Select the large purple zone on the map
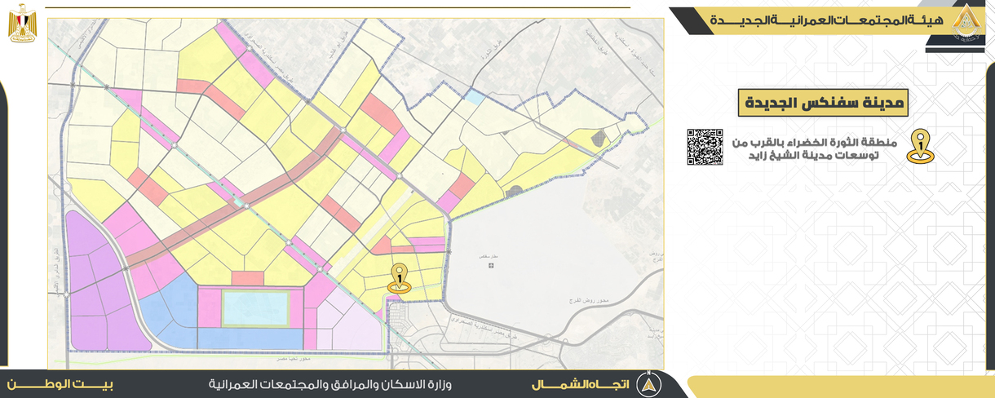The image size is (995, 398). coord(95,285)
